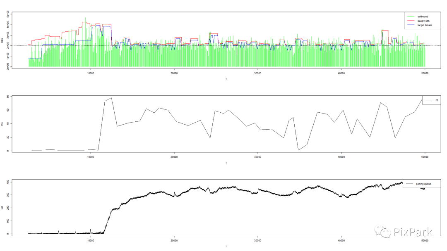Click the 10000 tick on top chart x-axis
The width and height of the screenshot is (447, 251).
pos(91,73)
